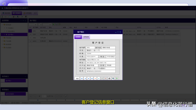Open 信息操作 tab in main menu bar
Screen dimensions: 196x110
coord(17,13)
